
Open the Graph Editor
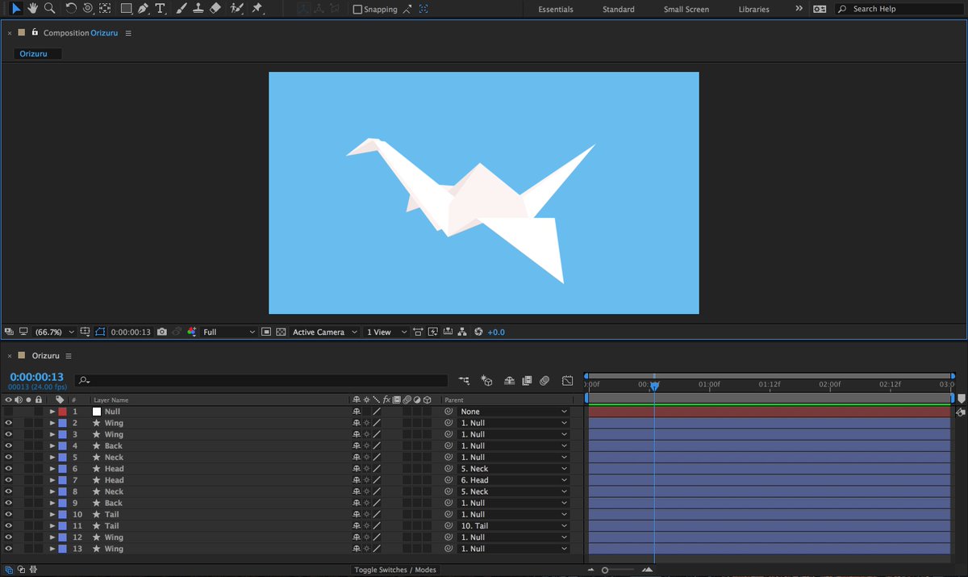568,380
